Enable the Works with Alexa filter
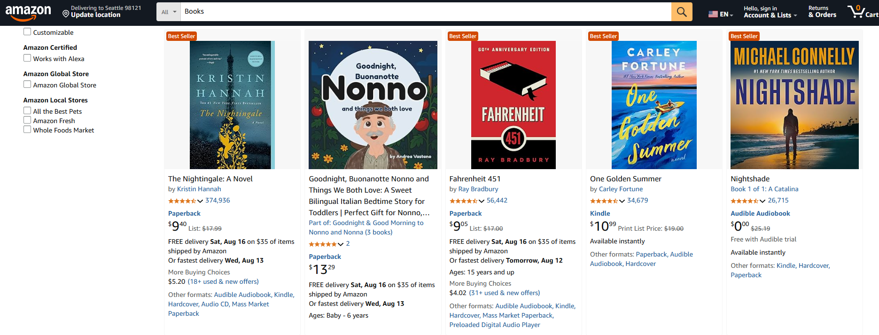The image size is (879, 335). click(x=27, y=58)
